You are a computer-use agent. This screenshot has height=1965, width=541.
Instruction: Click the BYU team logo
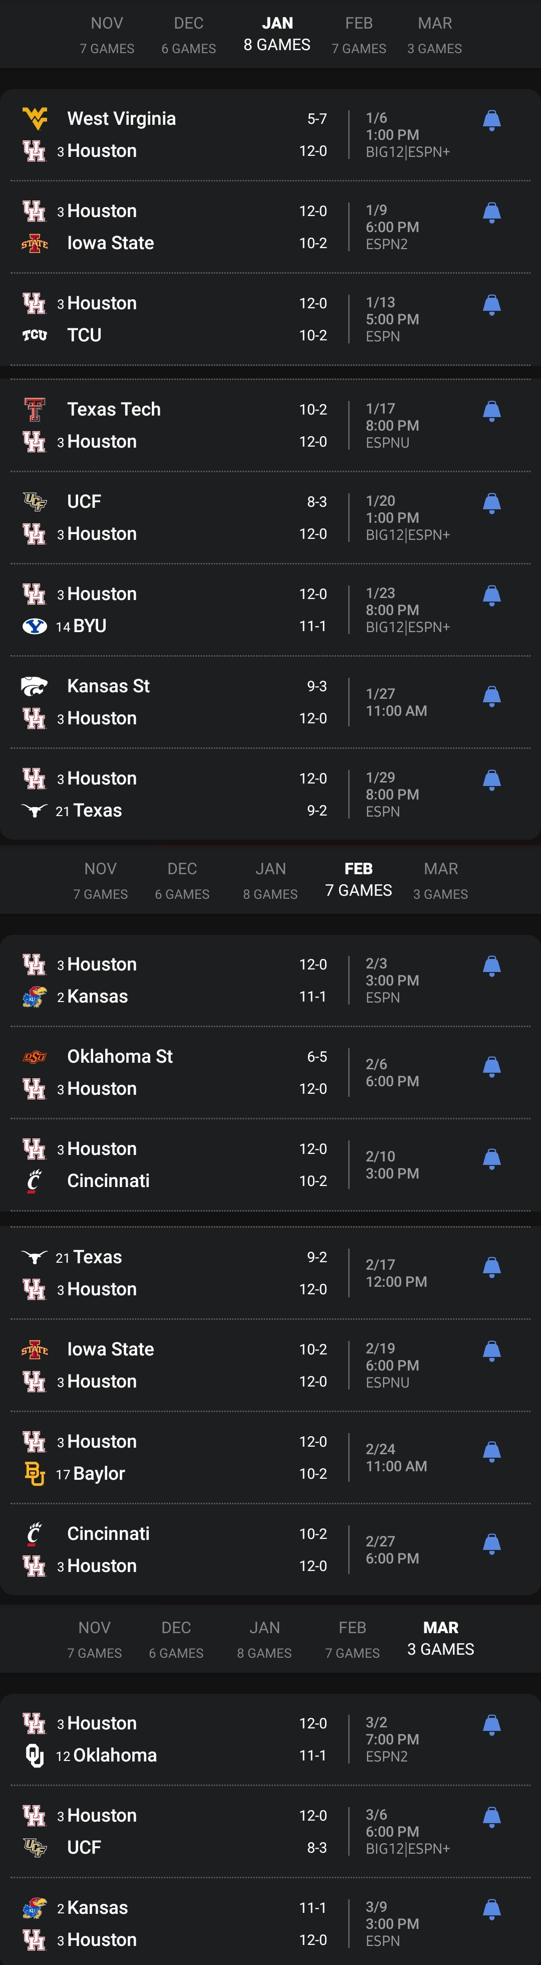[x=34, y=626]
